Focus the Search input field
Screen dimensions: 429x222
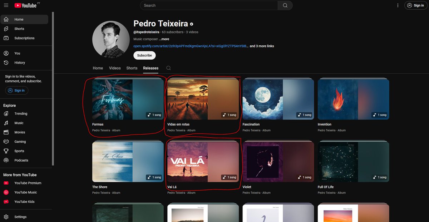(x=209, y=5)
